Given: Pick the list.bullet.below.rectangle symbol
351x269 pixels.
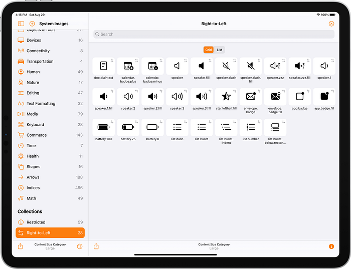Looking at the screenshot, I should (275, 127).
